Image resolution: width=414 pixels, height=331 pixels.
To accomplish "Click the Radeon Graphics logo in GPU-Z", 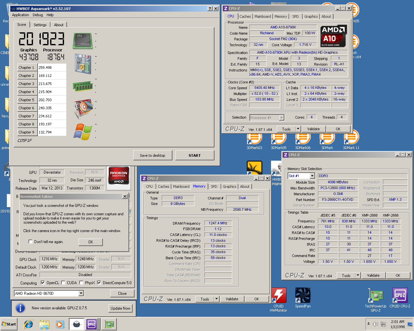I will tap(119, 176).
